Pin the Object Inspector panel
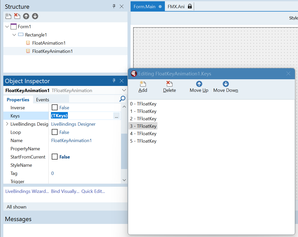 pos(114,81)
